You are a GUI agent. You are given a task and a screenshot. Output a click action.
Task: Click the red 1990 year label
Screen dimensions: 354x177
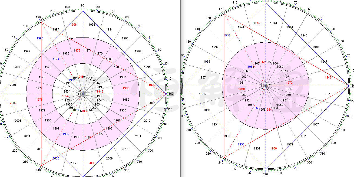click(x=152, y=85)
